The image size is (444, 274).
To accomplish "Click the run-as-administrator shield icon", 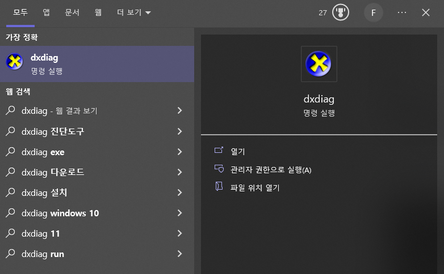I will coord(219,169).
